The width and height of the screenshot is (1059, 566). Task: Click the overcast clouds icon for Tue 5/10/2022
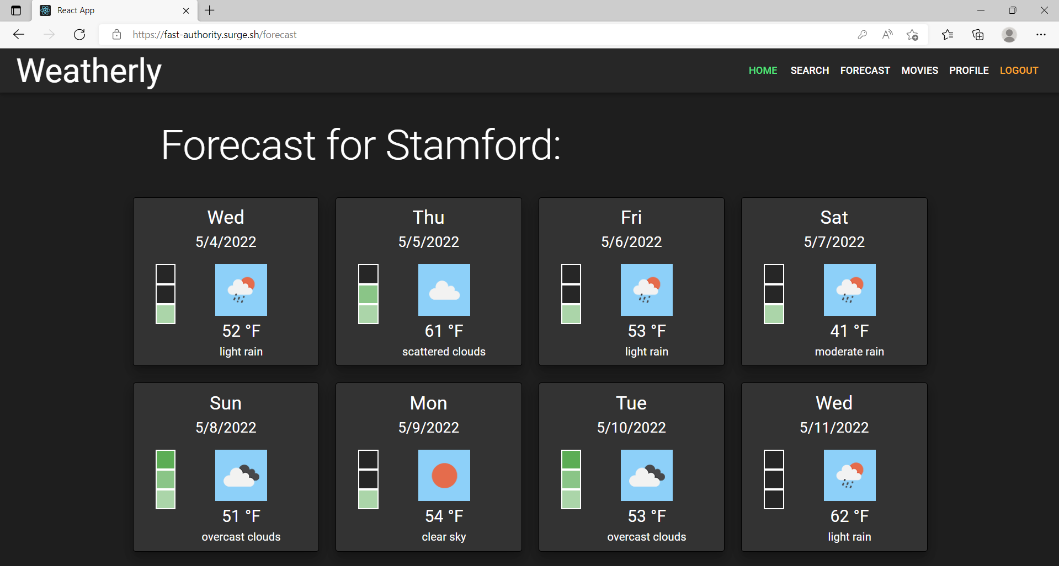pyautogui.click(x=647, y=475)
